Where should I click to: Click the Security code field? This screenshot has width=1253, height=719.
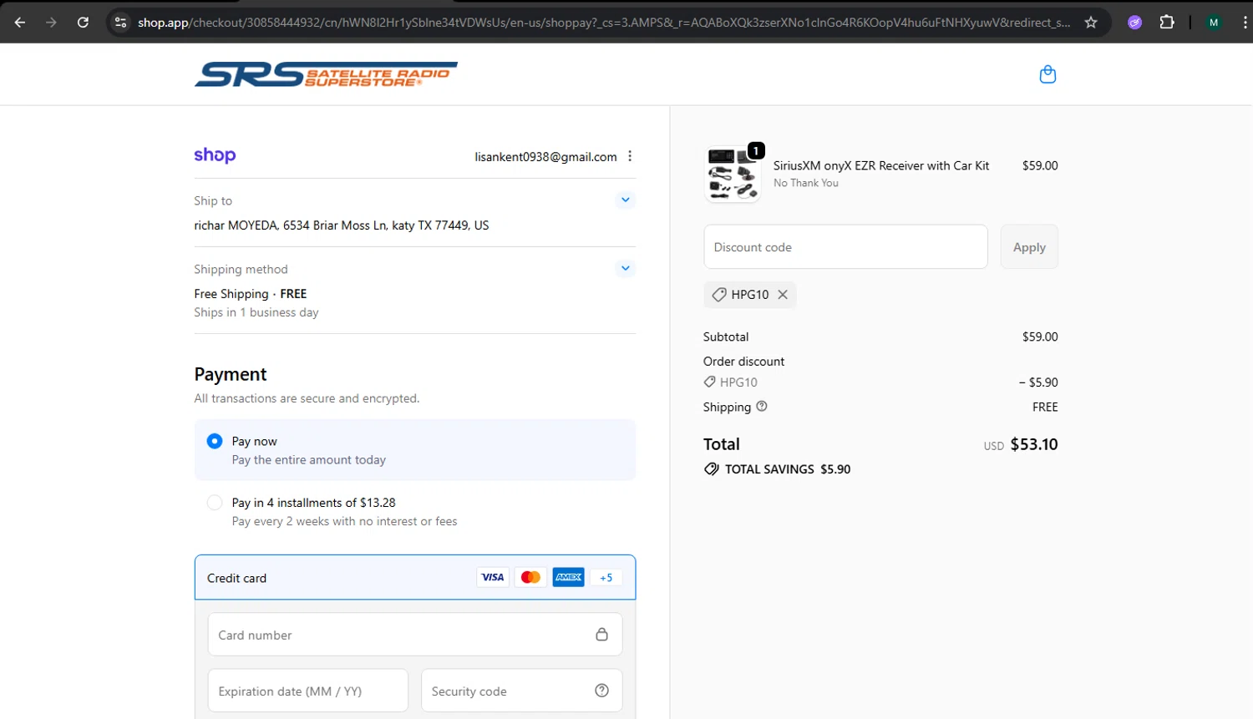coord(522,691)
